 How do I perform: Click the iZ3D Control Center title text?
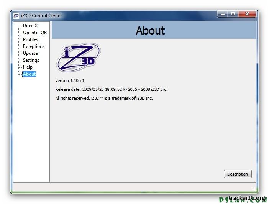[41, 16]
